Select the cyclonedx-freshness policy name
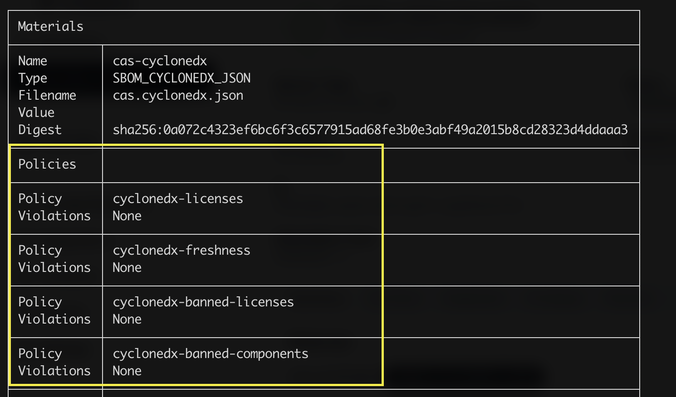The image size is (676, 397). click(x=181, y=250)
